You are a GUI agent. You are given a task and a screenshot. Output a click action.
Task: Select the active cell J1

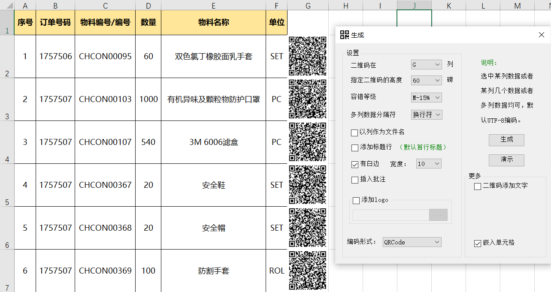pos(415,18)
